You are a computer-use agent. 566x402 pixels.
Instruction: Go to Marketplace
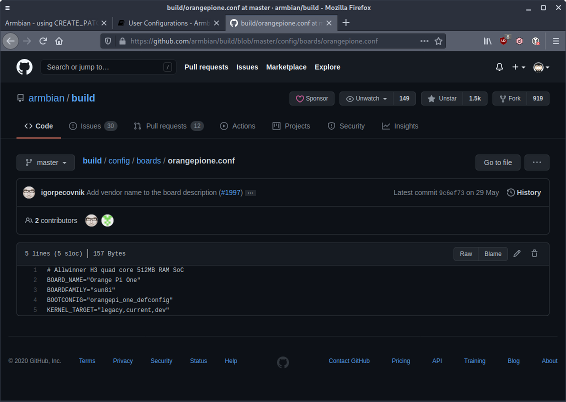click(x=286, y=67)
